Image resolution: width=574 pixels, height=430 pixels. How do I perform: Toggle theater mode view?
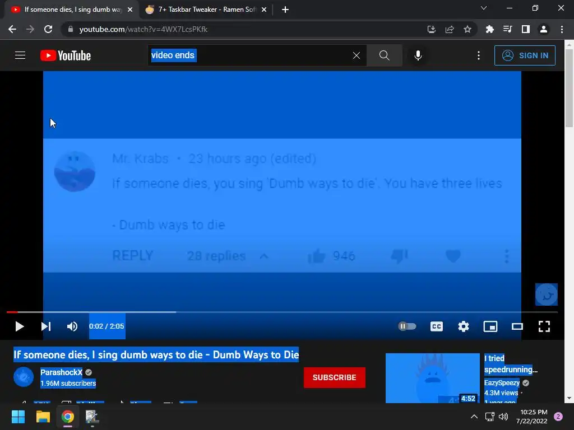point(517,326)
